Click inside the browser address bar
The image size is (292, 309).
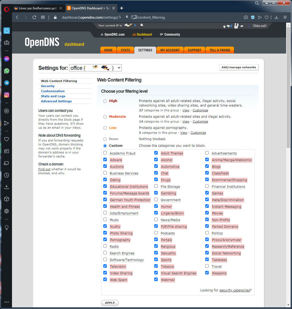pyautogui.click(x=188, y=17)
